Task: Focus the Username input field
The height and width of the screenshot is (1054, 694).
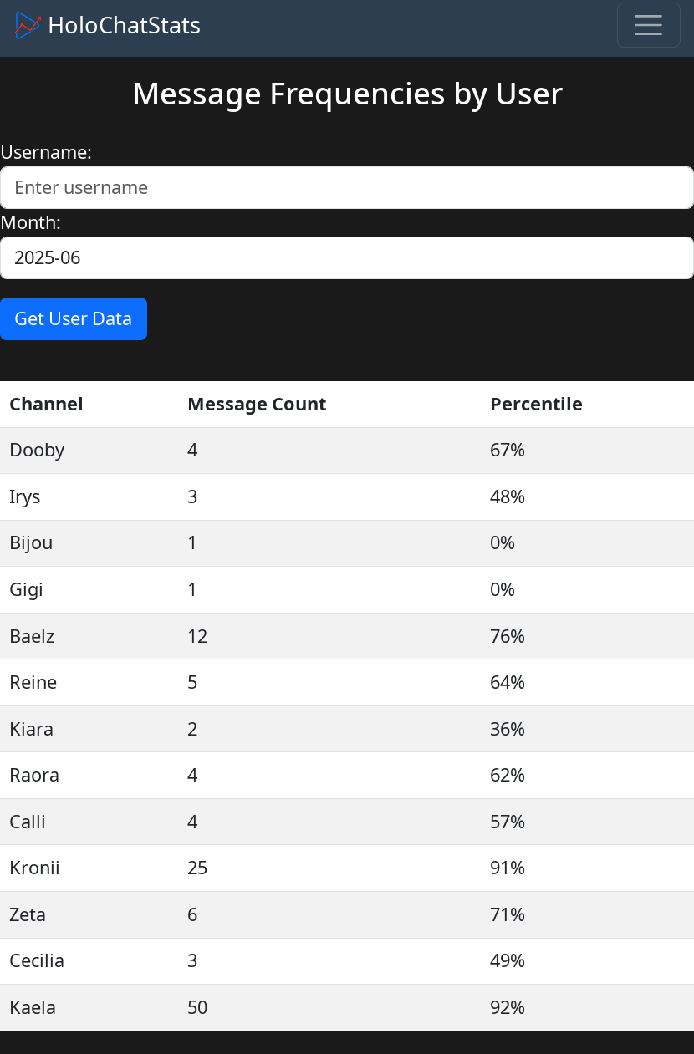Action: point(347,187)
